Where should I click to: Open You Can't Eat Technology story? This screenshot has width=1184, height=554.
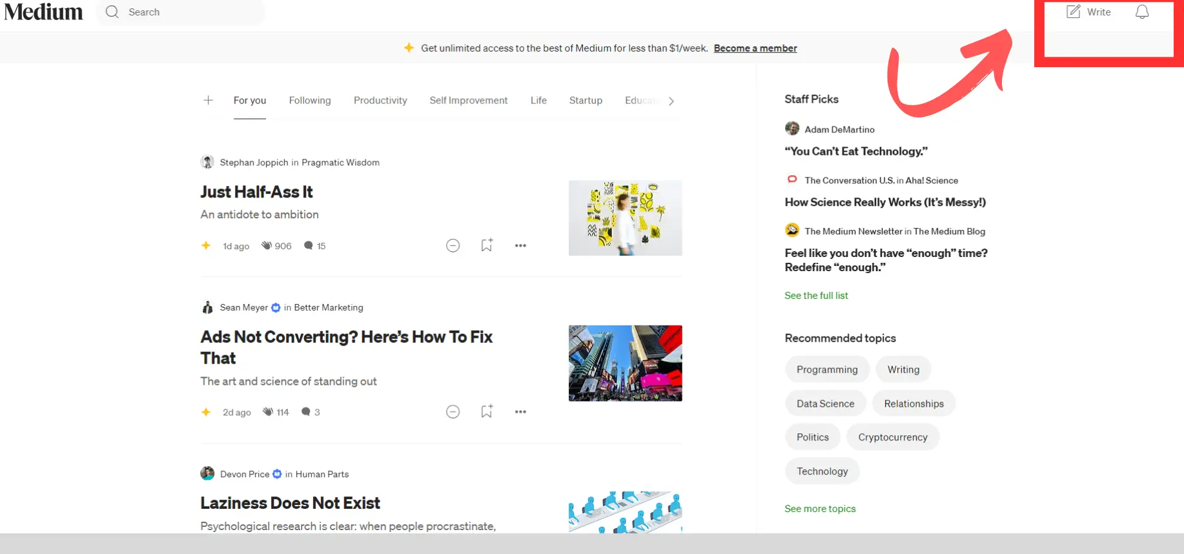pos(856,151)
